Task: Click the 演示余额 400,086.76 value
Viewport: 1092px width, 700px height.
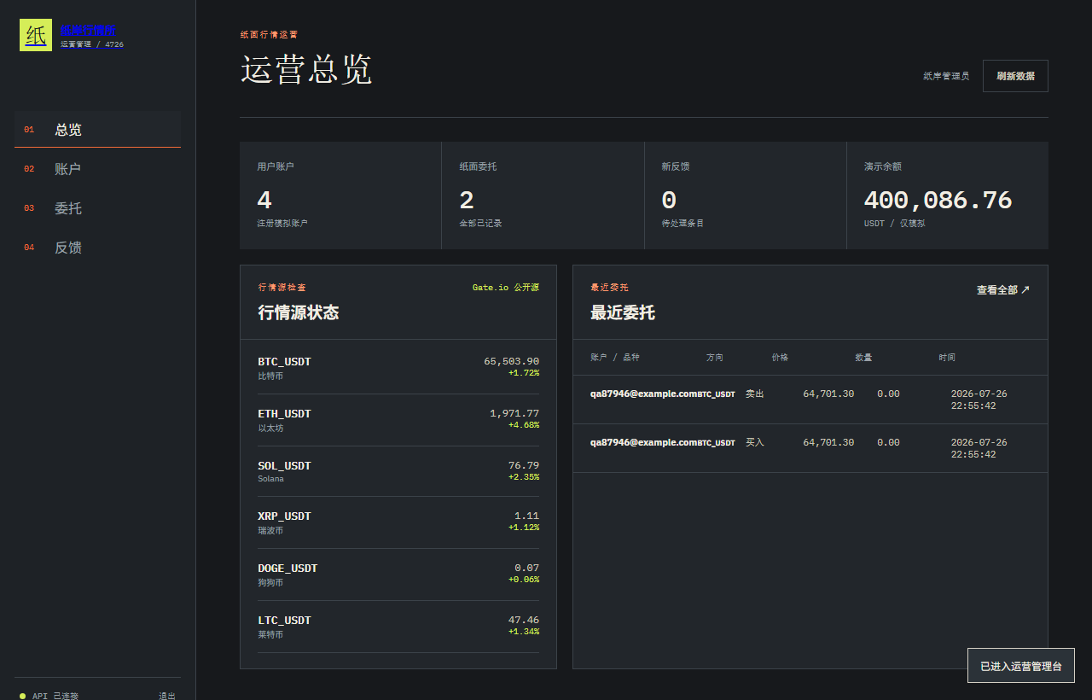Action: [938, 201]
